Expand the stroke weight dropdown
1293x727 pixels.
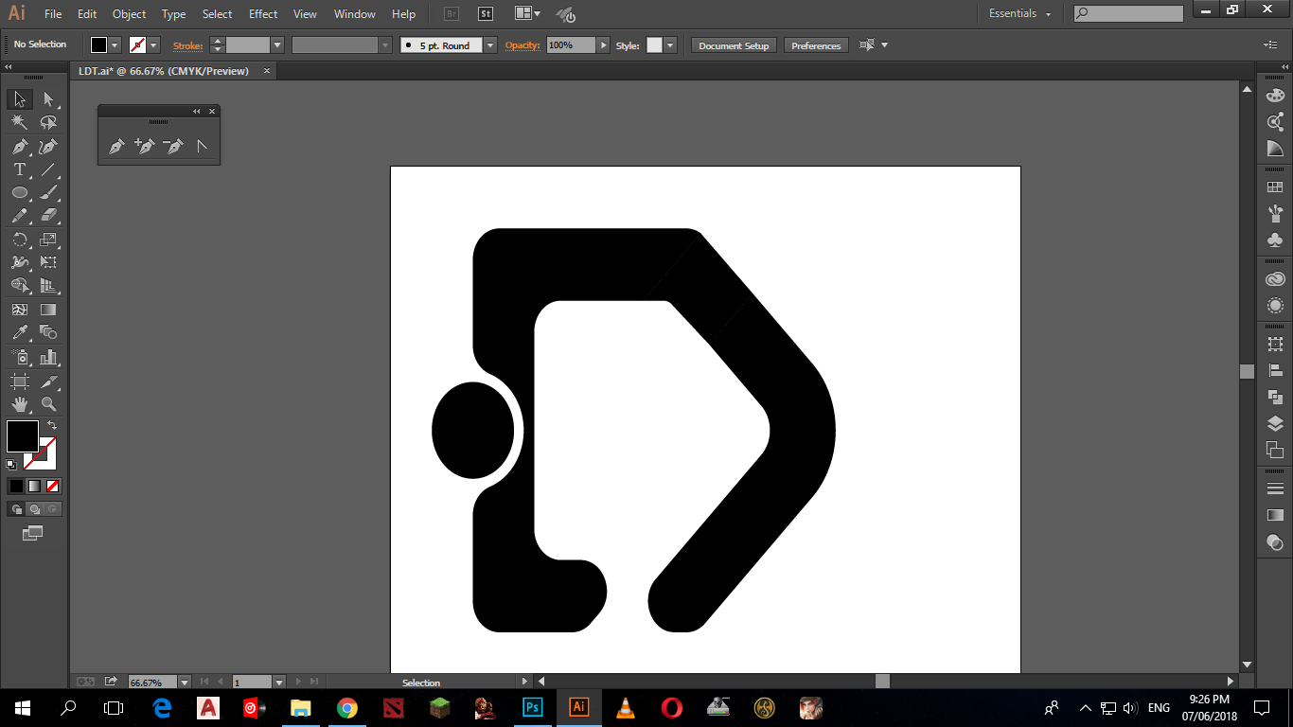click(x=277, y=44)
